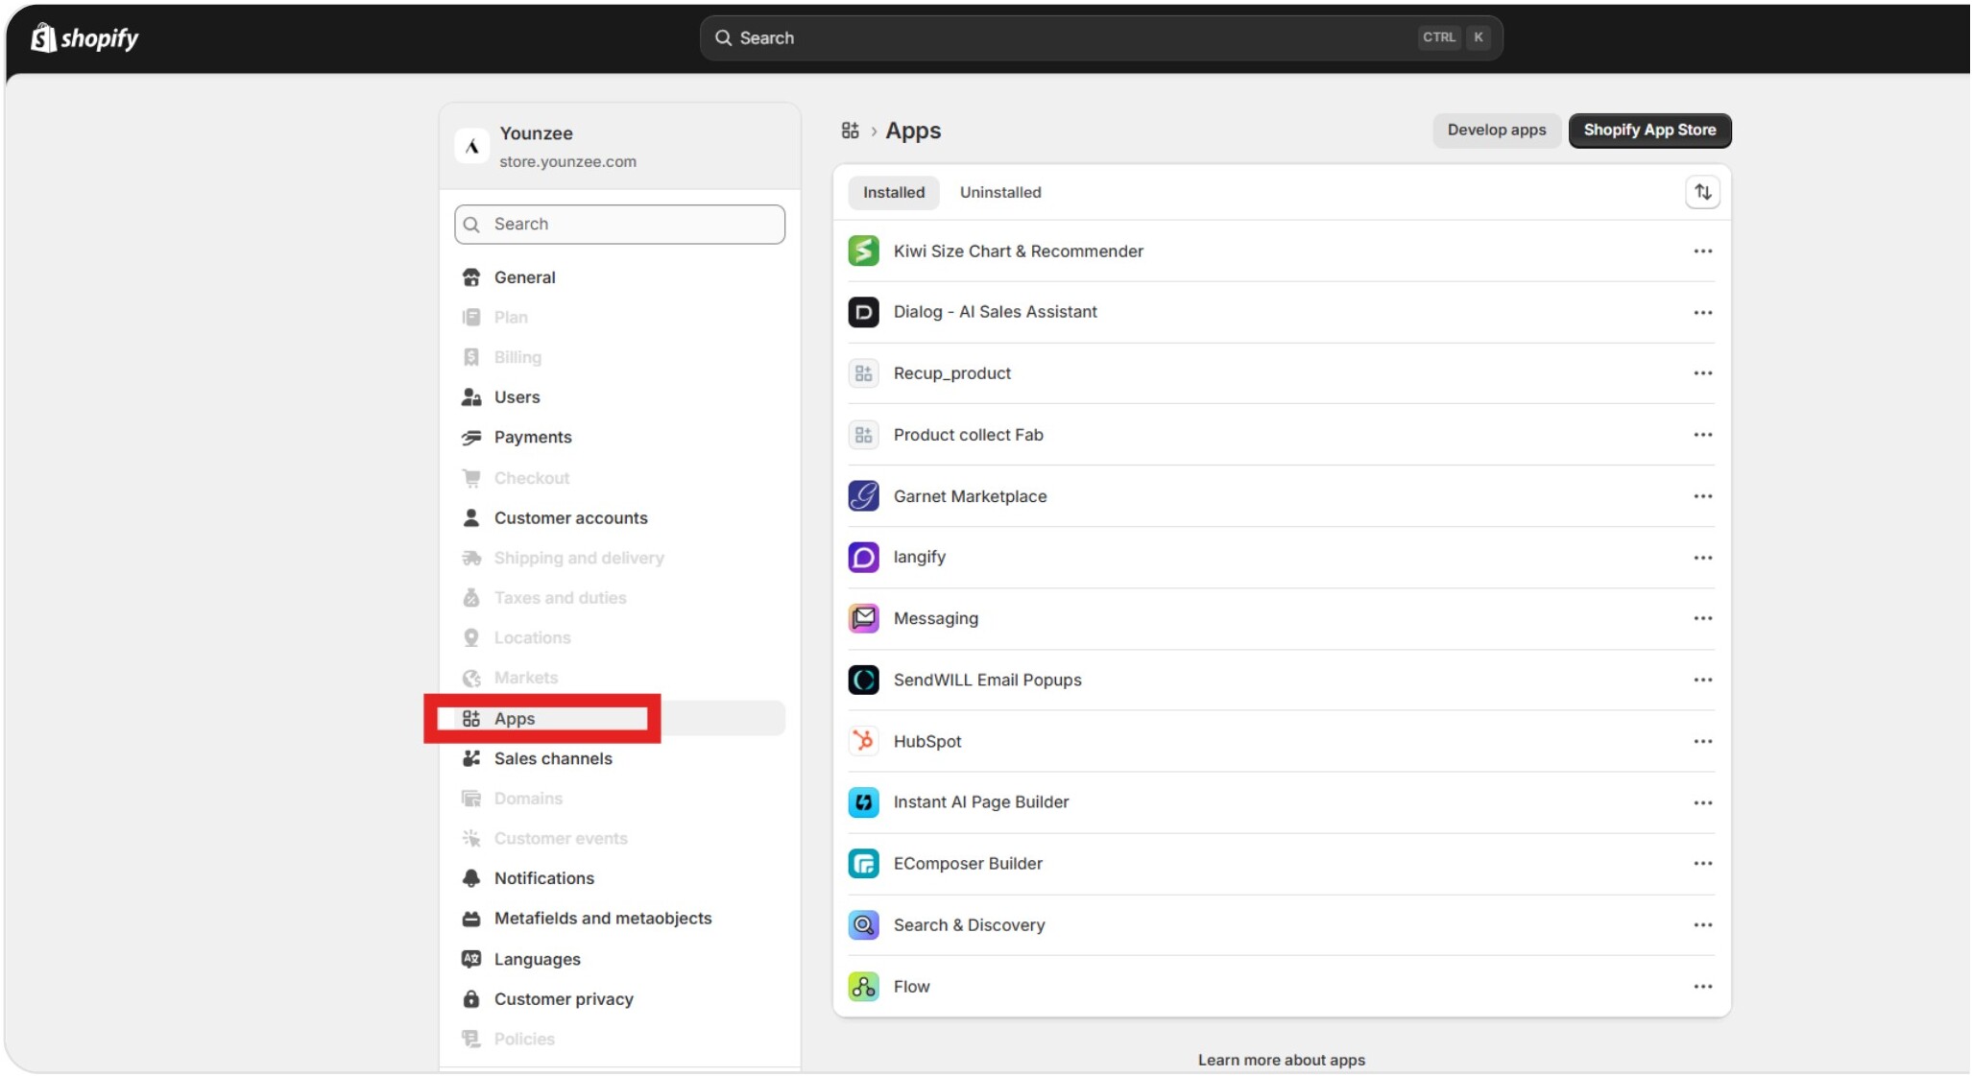Click the sort arrows icon in apps list

tap(1702, 192)
